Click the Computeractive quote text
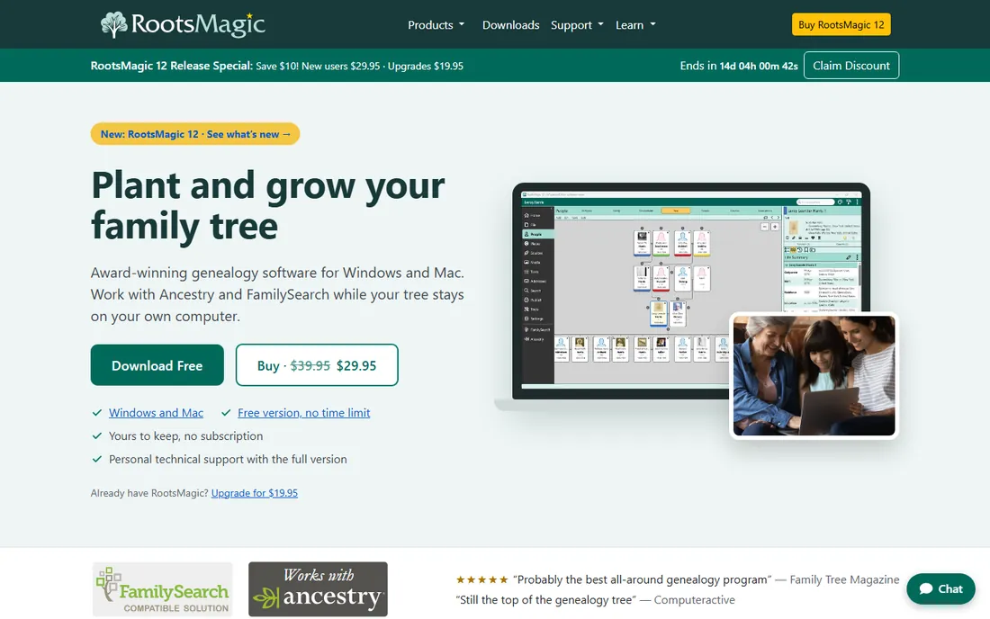990x619 pixels. point(546,599)
